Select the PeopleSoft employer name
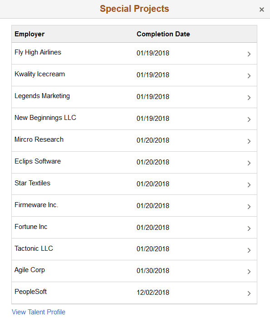This screenshot has height=318, width=270. [x=30, y=292]
